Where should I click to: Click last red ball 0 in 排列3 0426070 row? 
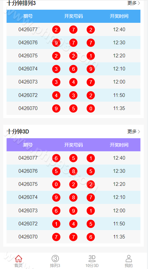91,108
